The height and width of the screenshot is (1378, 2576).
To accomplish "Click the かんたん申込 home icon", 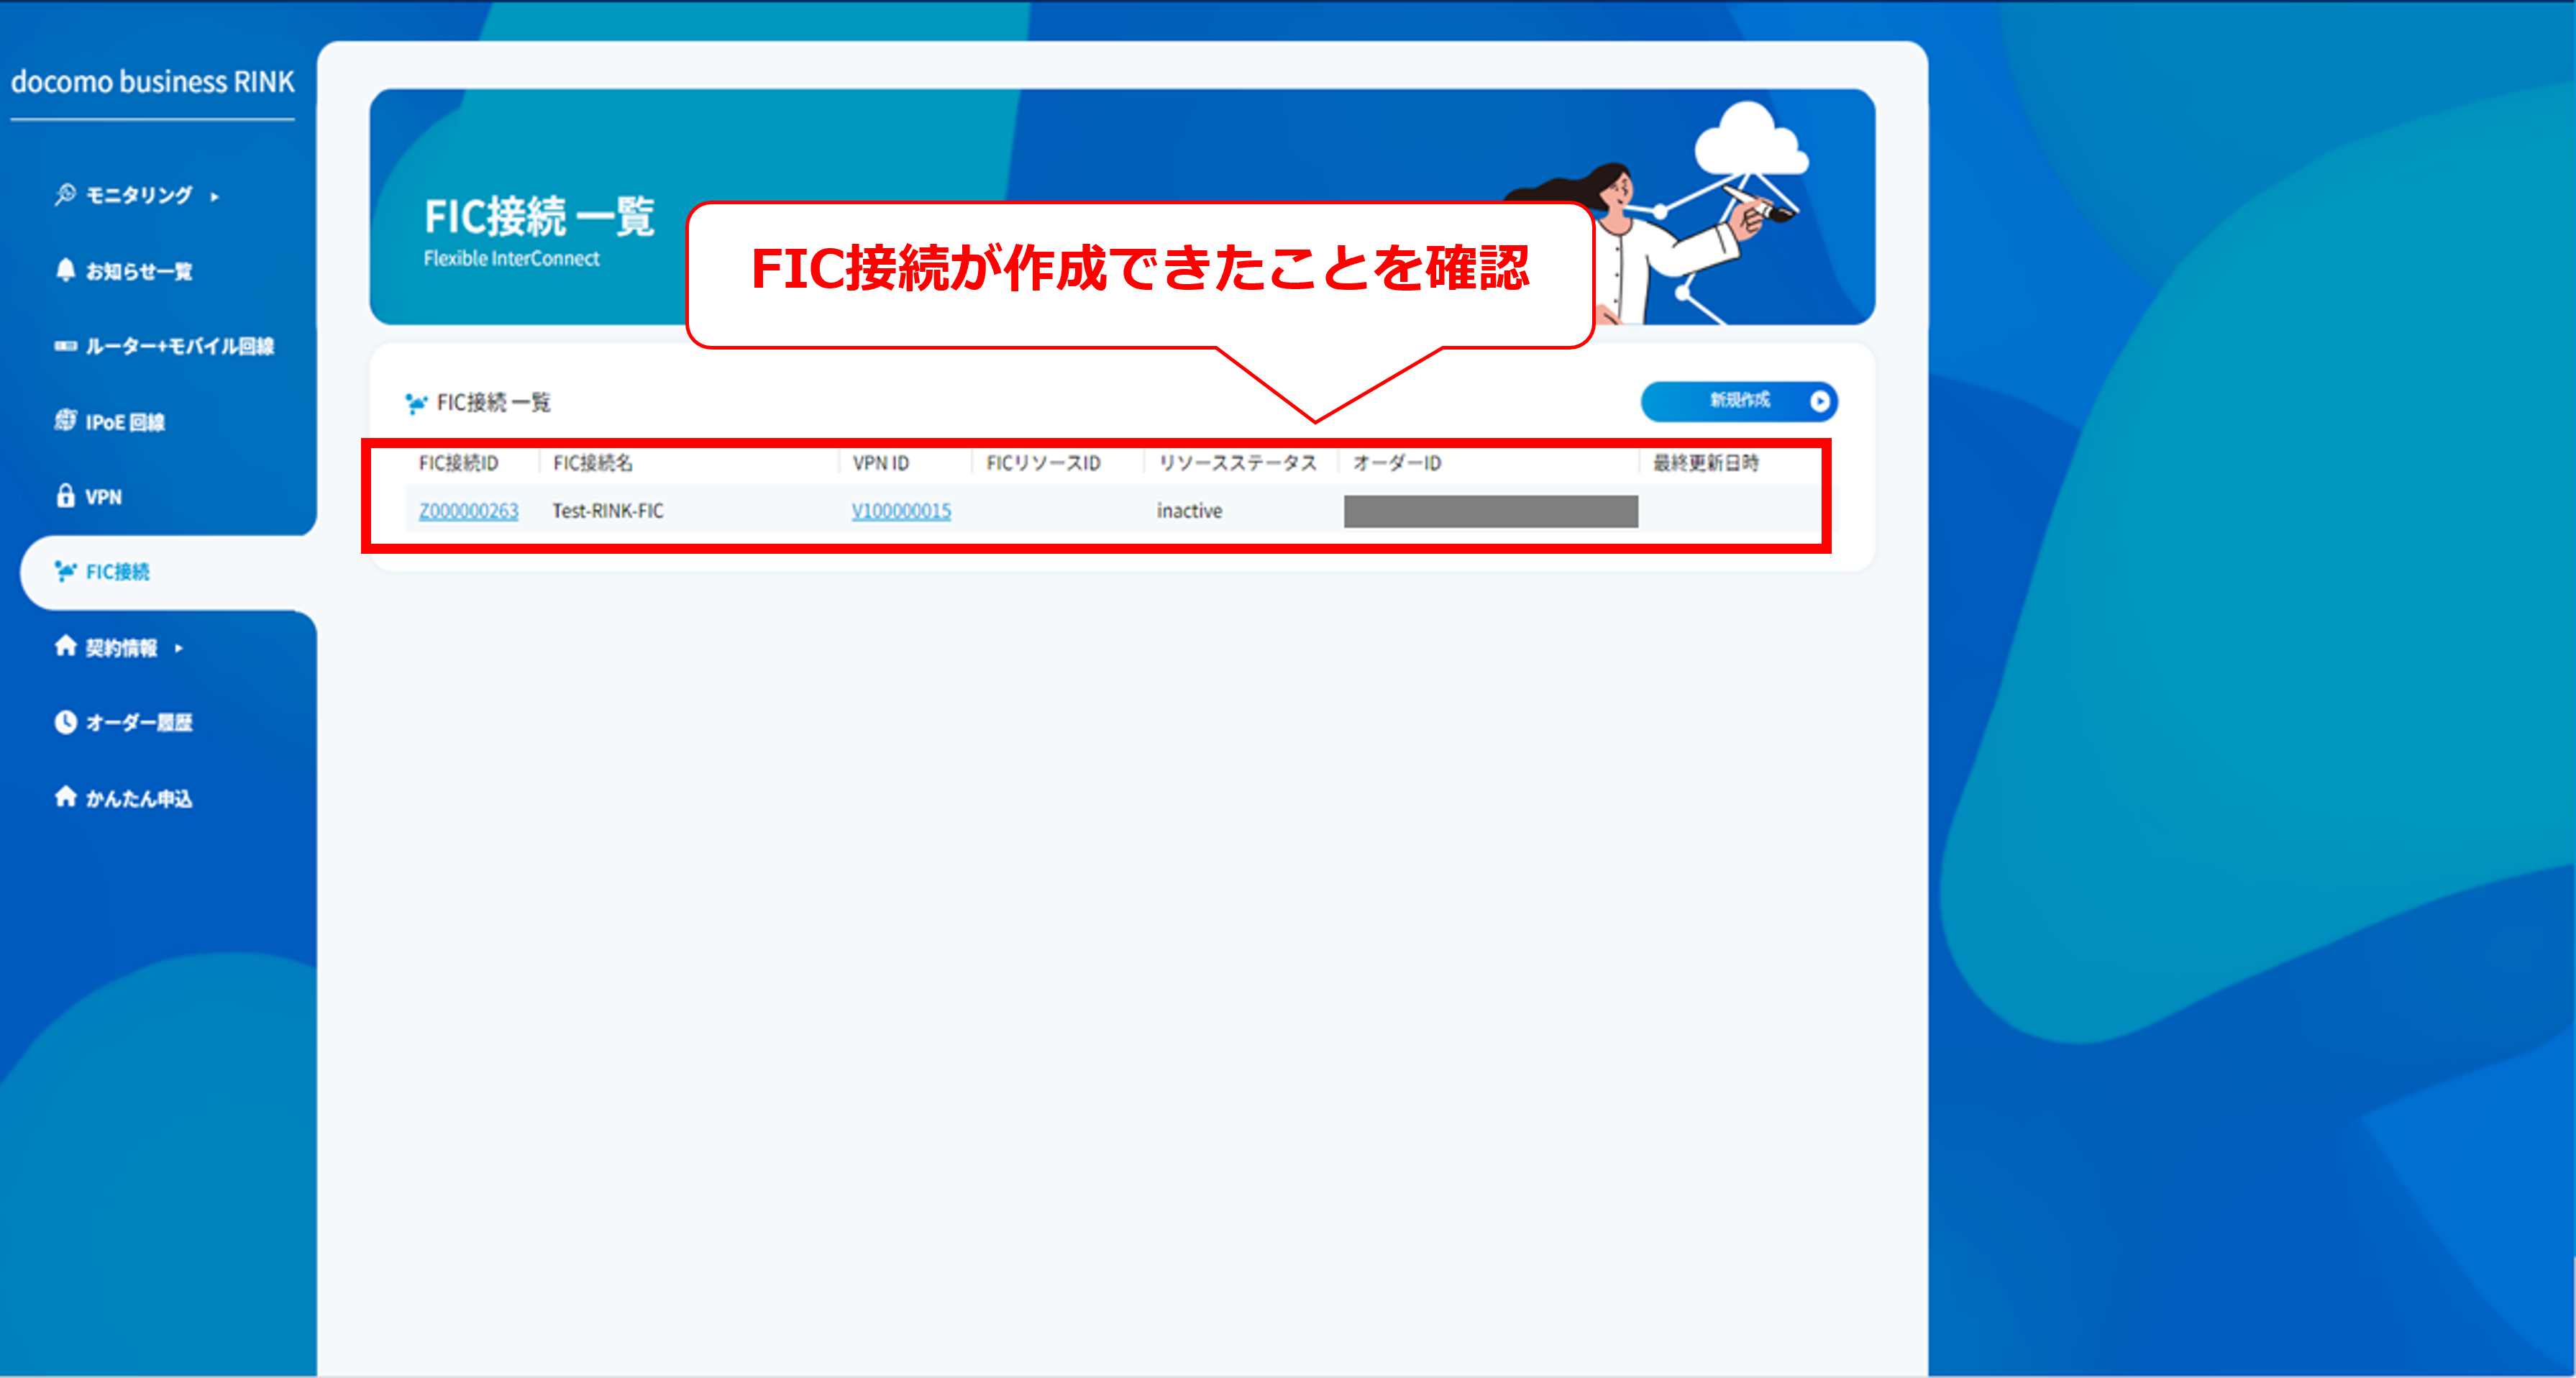I will tap(65, 797).
